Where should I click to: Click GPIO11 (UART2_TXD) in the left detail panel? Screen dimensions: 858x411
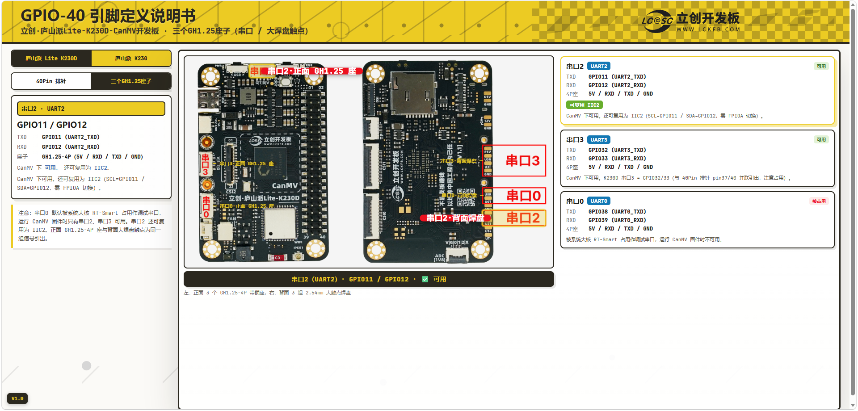71,137
